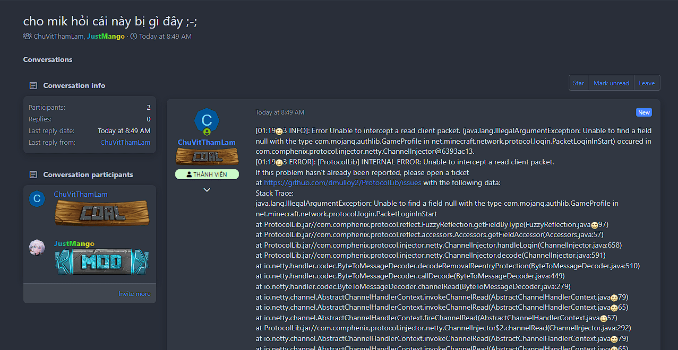This screenshot has width=678, height=350.
Task: Click the COAL banner beneath message author name
Action: [207, 157]
